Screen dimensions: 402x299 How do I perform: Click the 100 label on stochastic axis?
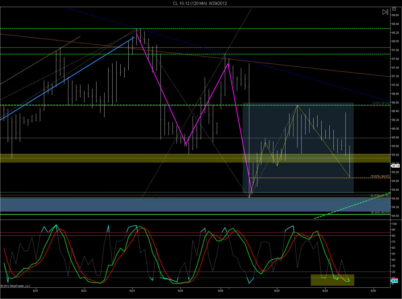pyautogui.click(x=394, y=224)
